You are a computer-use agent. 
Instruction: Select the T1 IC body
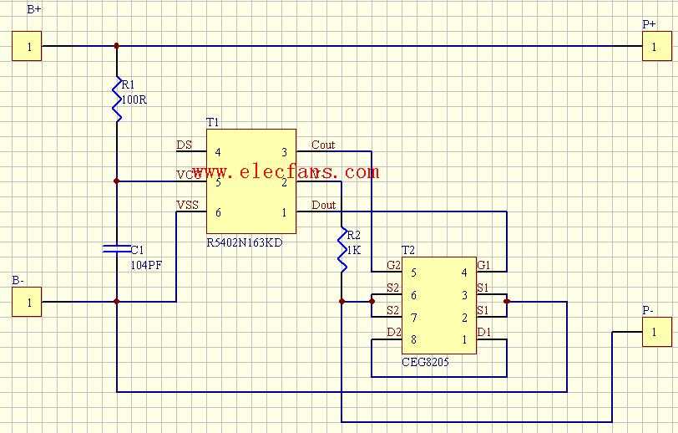pyautogui.click(x=251, y=181)
